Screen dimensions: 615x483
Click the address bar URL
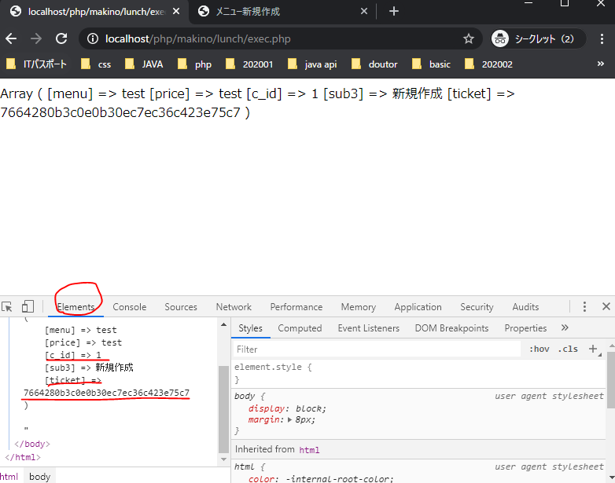[x=197, y=38]
